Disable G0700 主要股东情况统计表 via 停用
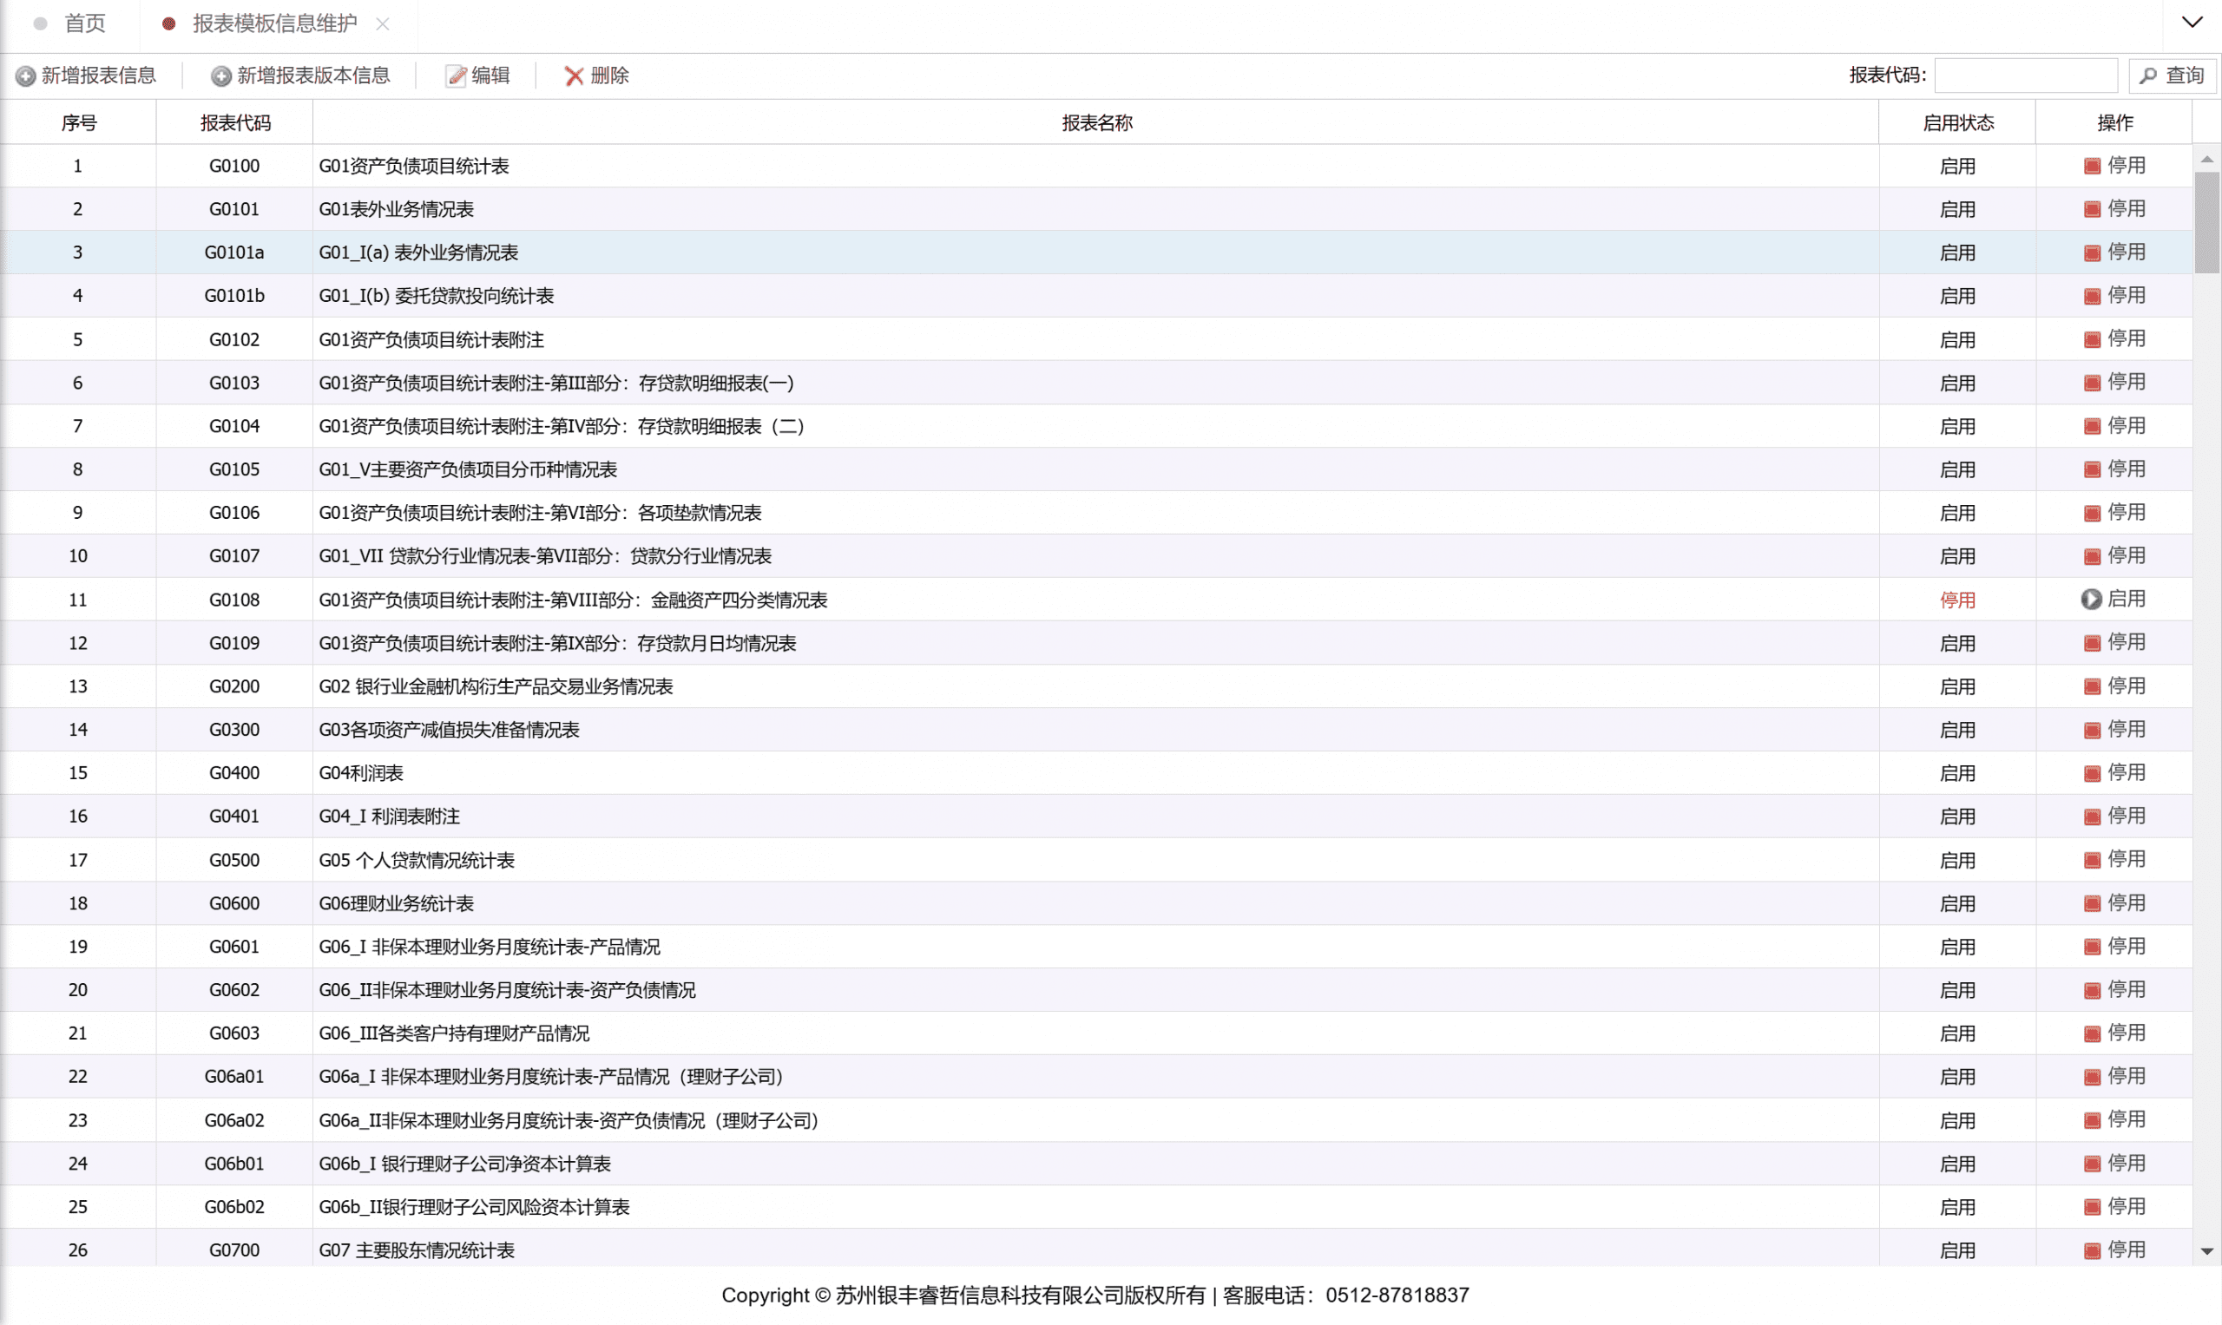Screen dimensions: 2222x1325 [x=2125, y=1250]
